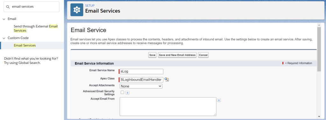The height and width of the screenshot is (120, 326).
Task: Click info icon beside Accept Email From
Action: click(219, 100)
